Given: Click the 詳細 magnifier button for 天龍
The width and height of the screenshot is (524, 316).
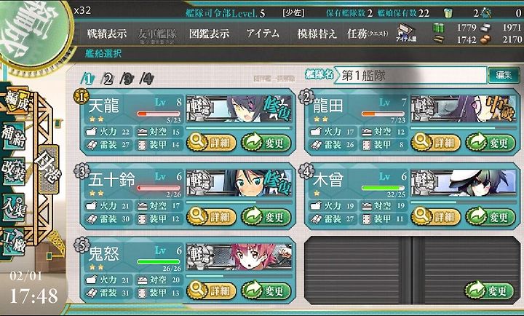Looking at the screenshot, I should (211, 143).
